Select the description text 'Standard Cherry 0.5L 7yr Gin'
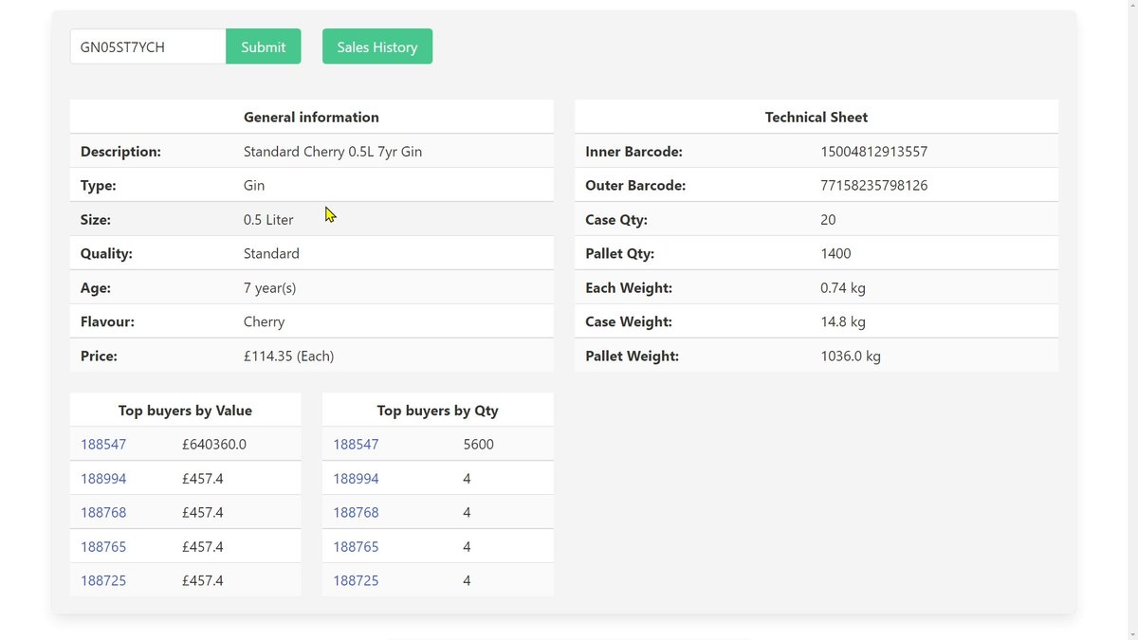Screen dimensions: 1138x640 pyautogui.click(x=333, y=151)
